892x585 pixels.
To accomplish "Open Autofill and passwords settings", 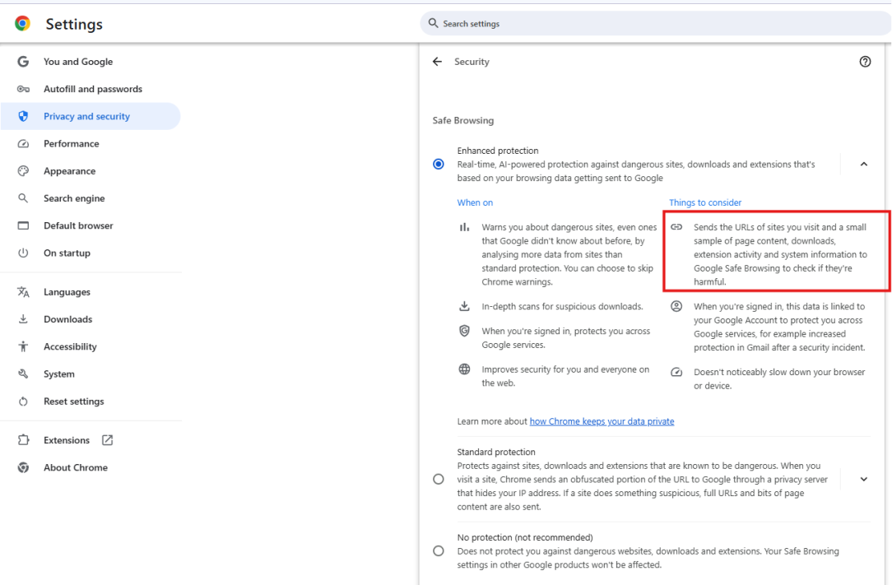I will [x=91, y=89].
